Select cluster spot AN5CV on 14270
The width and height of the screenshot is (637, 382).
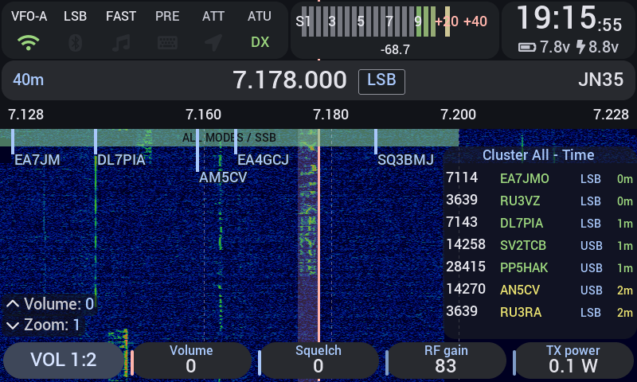point(540,290)
